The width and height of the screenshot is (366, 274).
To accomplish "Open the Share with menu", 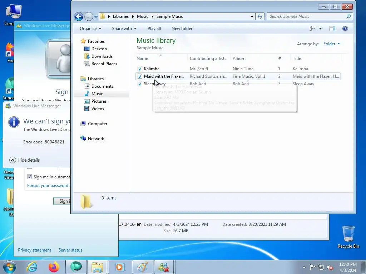I will coord(124,29).
